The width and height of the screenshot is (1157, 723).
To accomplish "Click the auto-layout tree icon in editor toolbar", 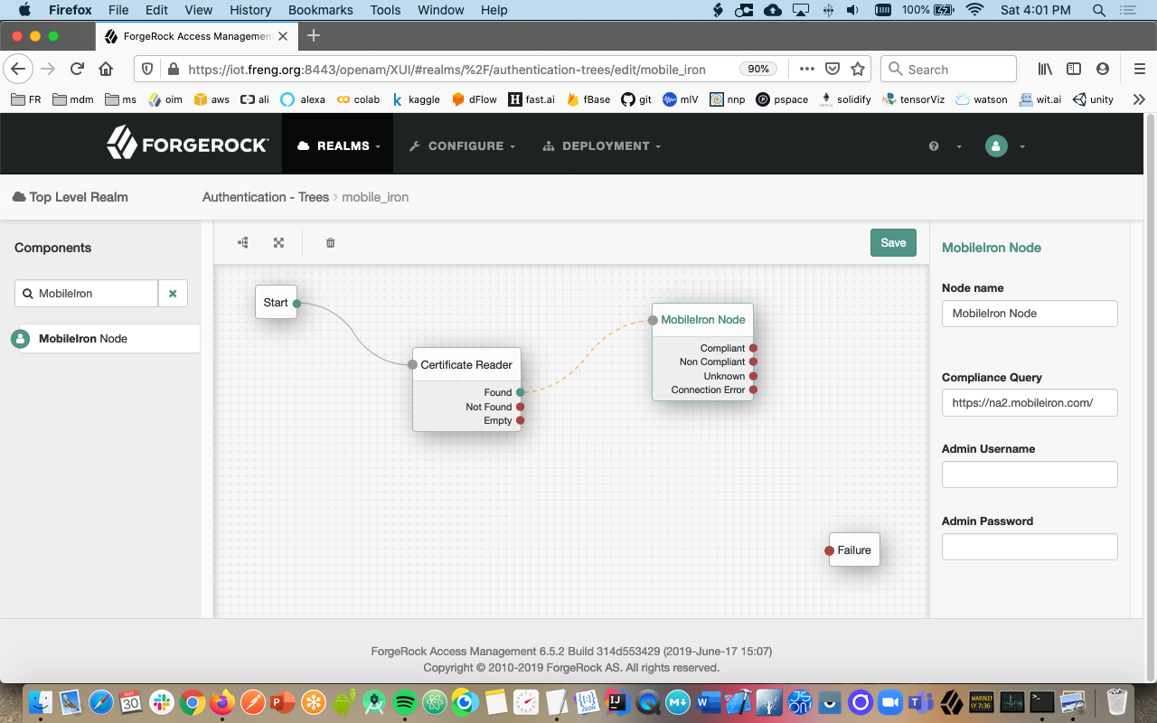I will coord(242,242).
